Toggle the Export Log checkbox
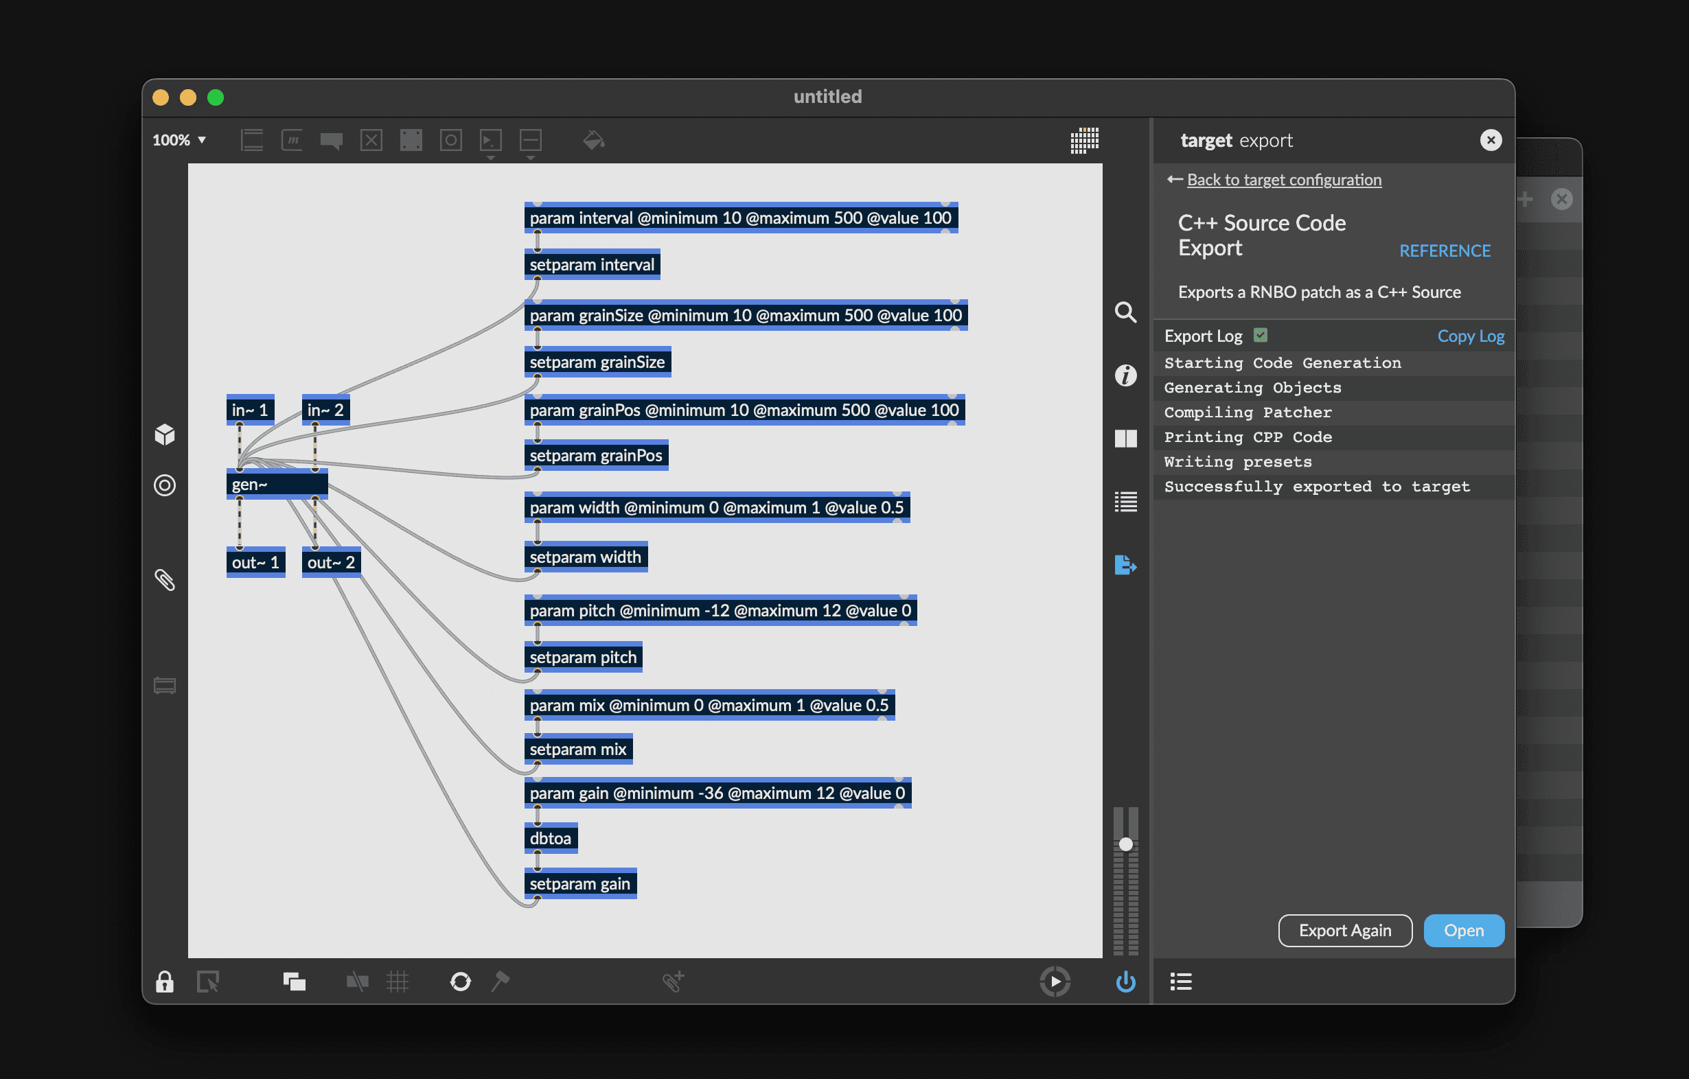1689x1079 pixels. tap(1261, 335)
